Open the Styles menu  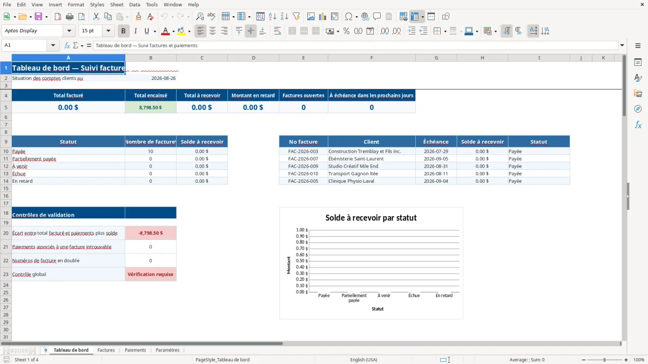point(97,4)
